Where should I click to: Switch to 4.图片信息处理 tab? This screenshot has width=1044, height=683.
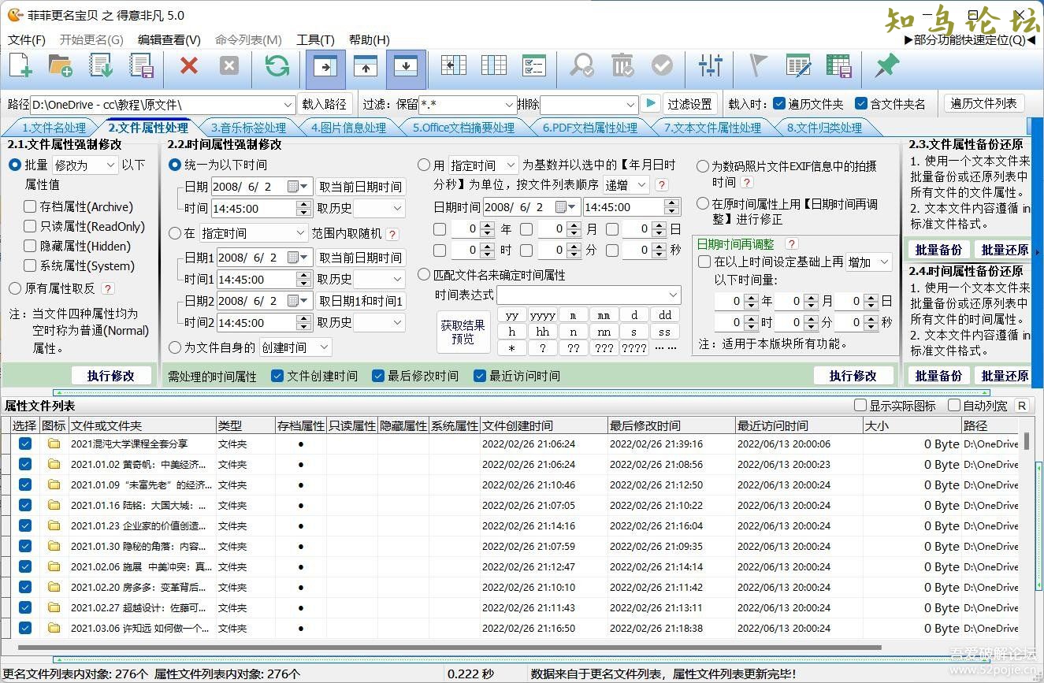pyautogui.click(x=348, y=128)
